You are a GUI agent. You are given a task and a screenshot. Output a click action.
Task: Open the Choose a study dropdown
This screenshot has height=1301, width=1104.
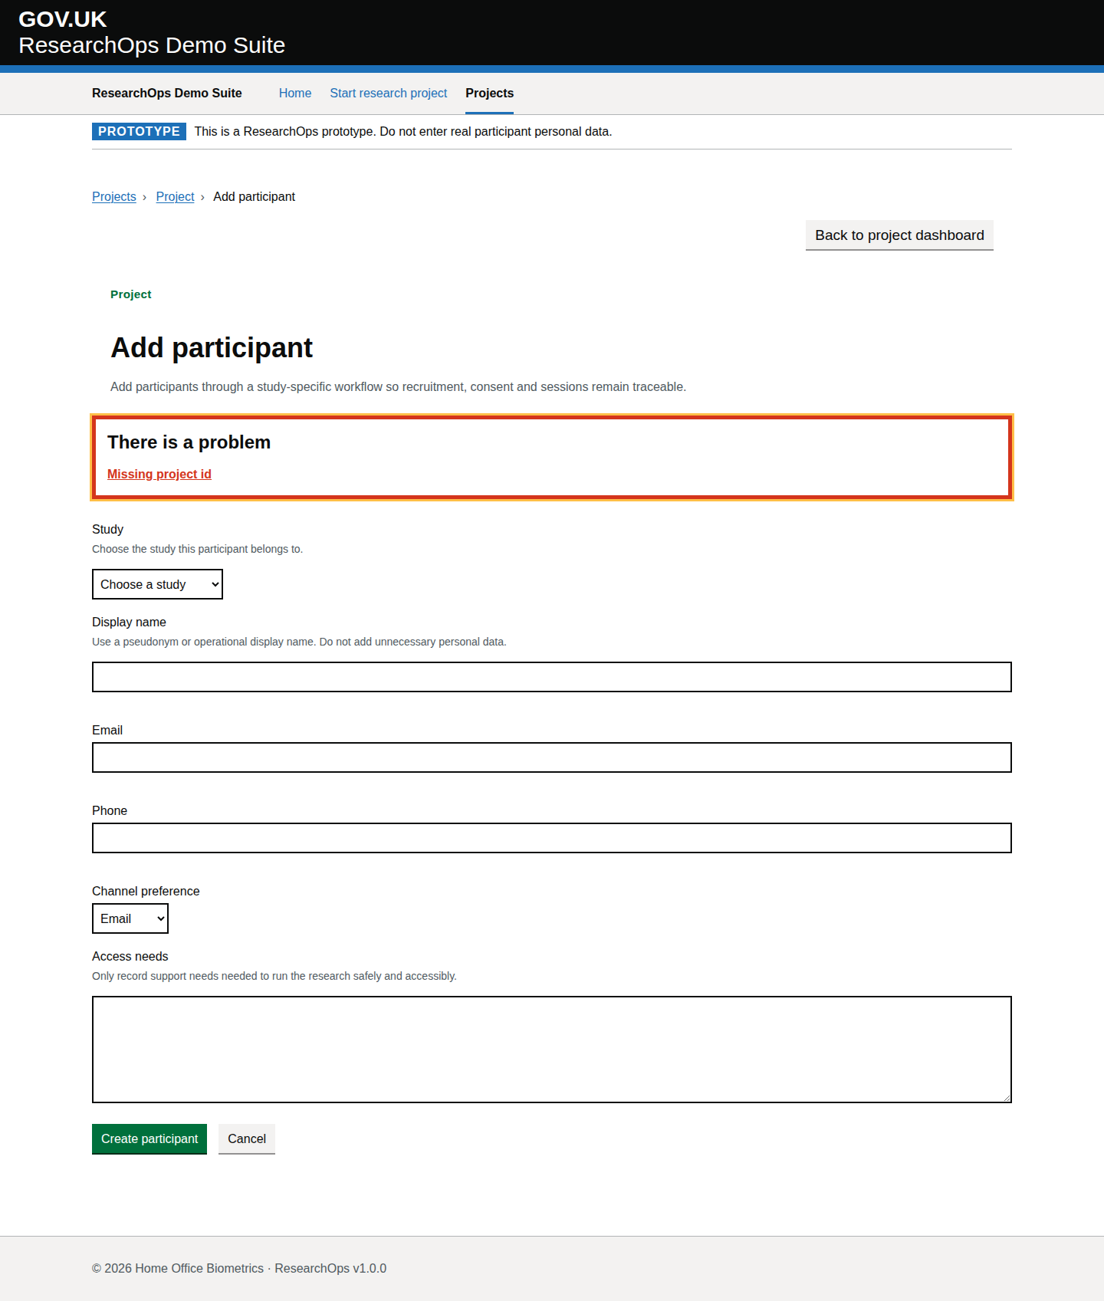coord(157,584)
